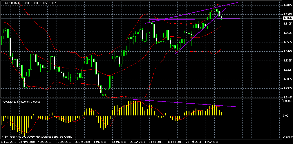Click the 7 Dec 2010 date label
The height and width of the screenshot is (144, 293).
tap(44, 142)
